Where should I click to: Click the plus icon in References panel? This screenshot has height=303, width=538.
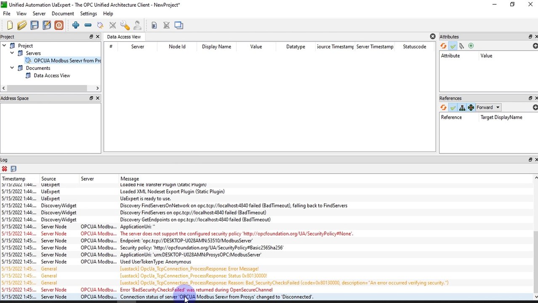point(535,107)
